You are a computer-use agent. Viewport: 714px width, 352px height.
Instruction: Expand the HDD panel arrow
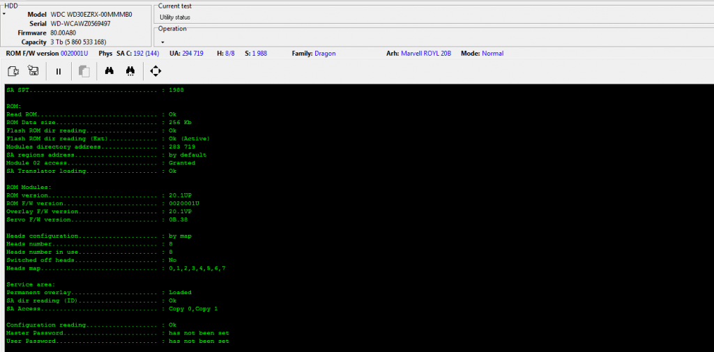[3, 14]
